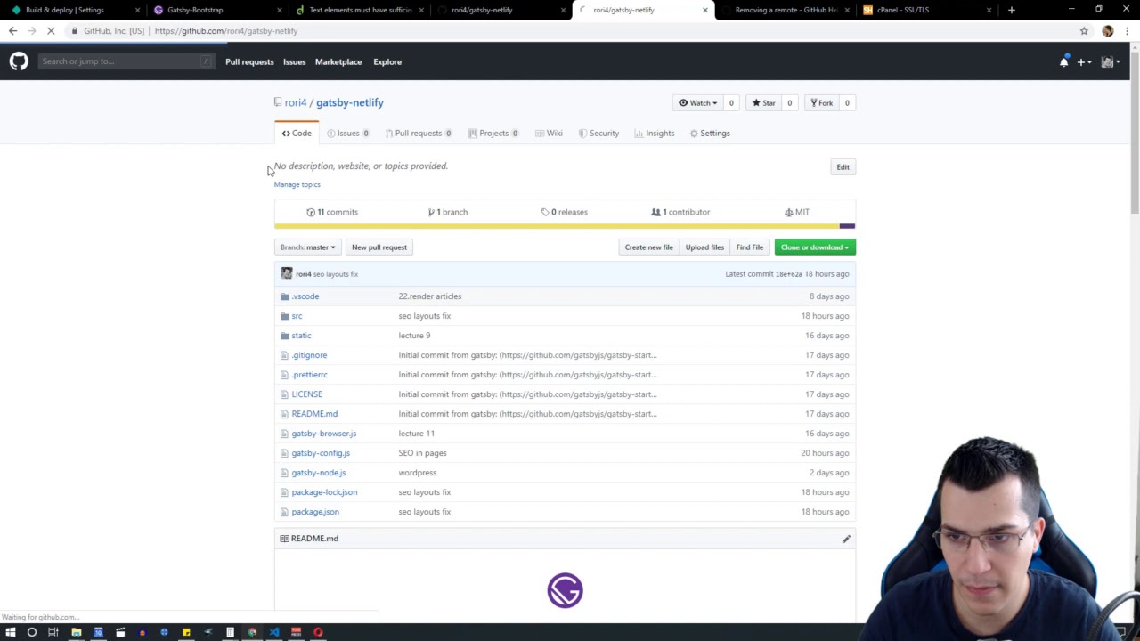The image size is (1140, 641).
Task: Open the Windows Start menu
Action: pos(10,632)
